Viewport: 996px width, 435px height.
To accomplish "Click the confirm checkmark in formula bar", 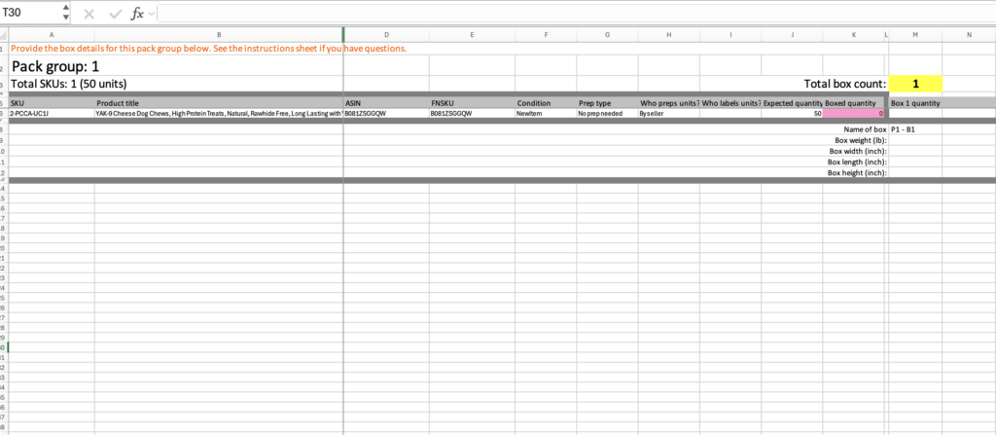I will [x=115, y=14].
